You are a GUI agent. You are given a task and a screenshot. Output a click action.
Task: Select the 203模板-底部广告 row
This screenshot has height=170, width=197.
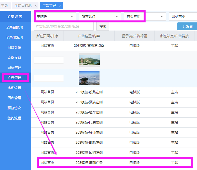(x=89, y=162)
